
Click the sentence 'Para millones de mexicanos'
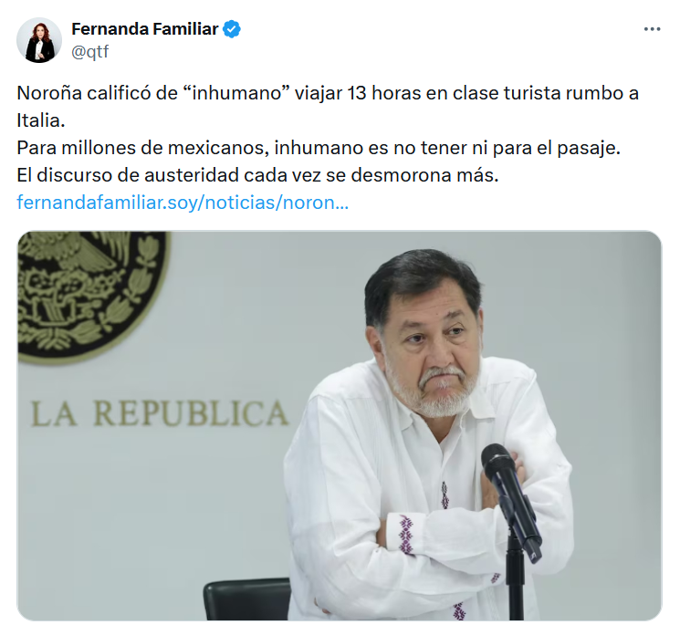click(x=319, y=148)
